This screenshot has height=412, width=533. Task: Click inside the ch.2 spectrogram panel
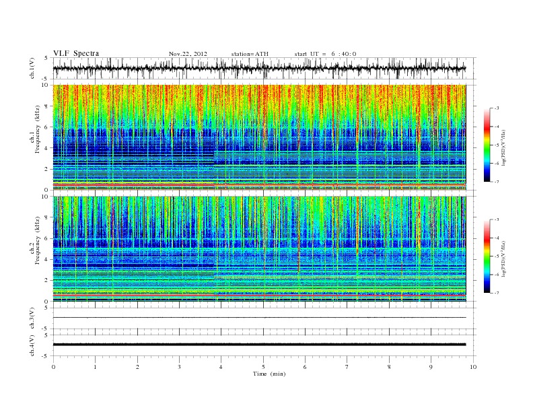coord(259,249)
